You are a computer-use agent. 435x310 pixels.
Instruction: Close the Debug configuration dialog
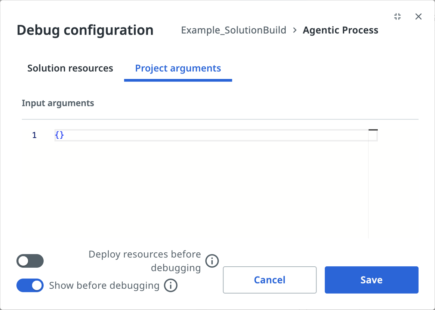click(x=418, y=16)
